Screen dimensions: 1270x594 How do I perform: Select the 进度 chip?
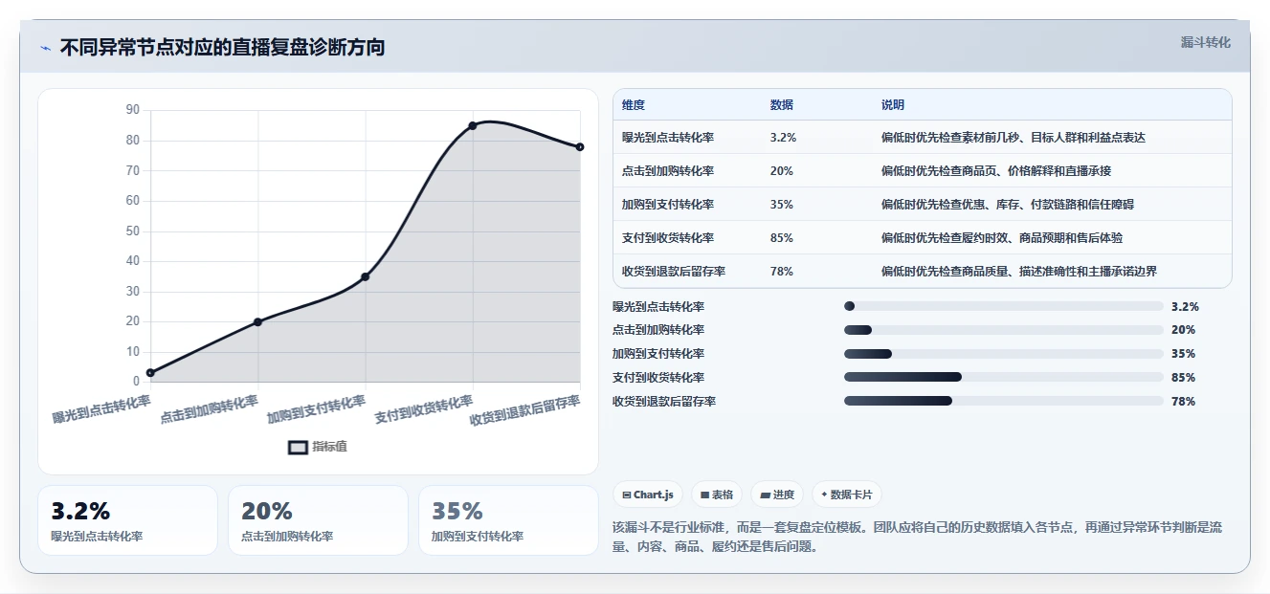point(777,495)
